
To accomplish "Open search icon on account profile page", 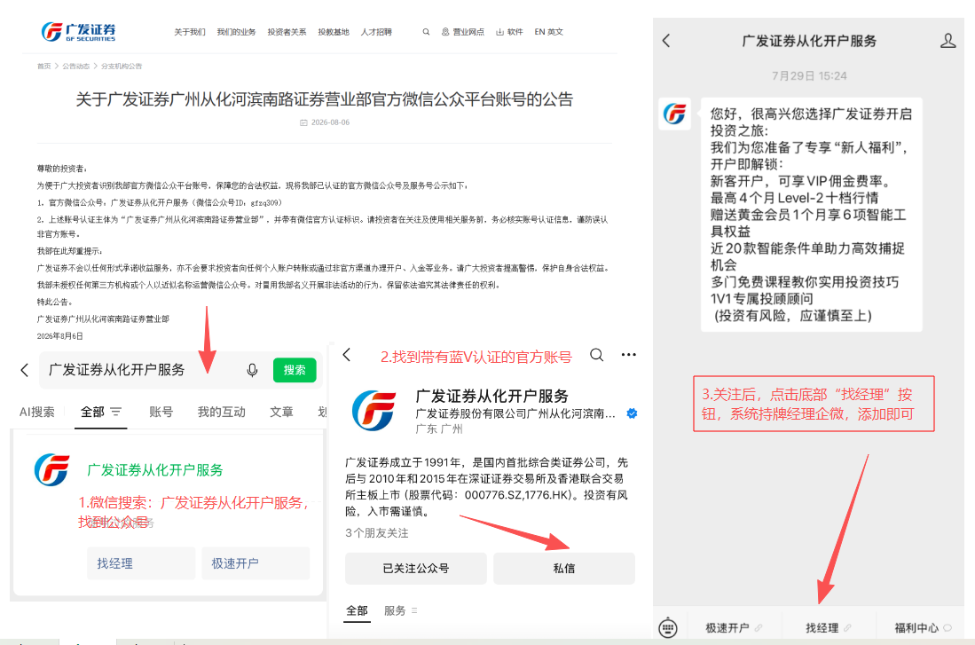I will click(x=596, y=355).
